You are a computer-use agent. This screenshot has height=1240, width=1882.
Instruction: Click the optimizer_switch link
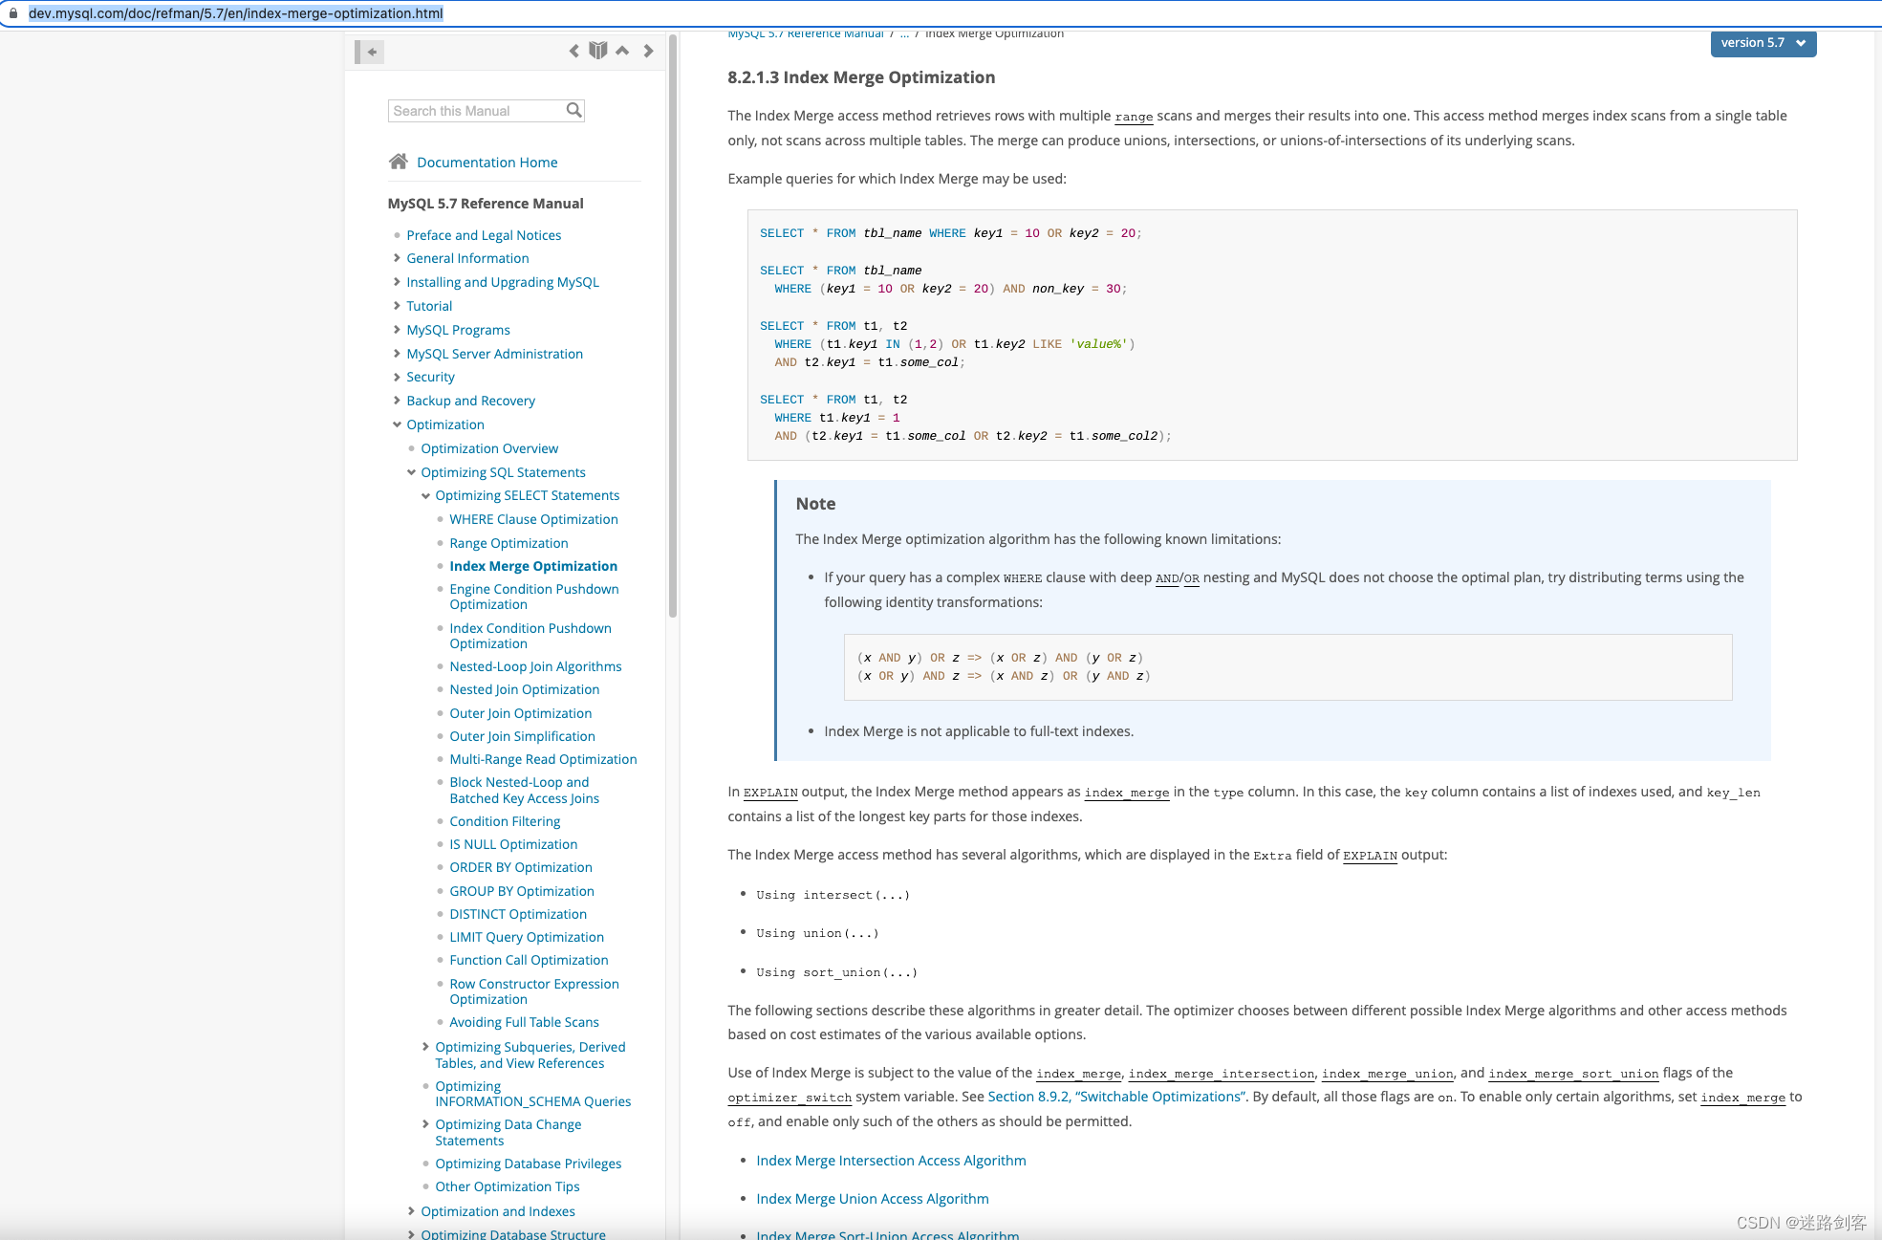[x=790, y=1098]
